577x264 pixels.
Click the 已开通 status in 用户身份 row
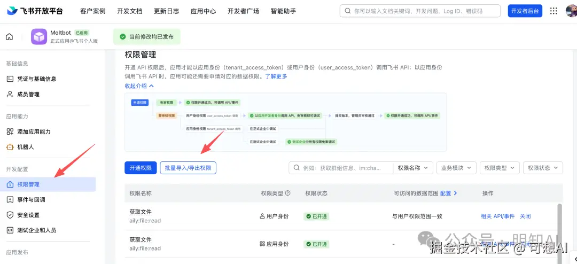[316, 216]
